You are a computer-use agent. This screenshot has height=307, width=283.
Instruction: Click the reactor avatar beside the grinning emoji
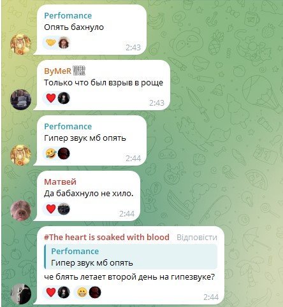coord(95,292)
